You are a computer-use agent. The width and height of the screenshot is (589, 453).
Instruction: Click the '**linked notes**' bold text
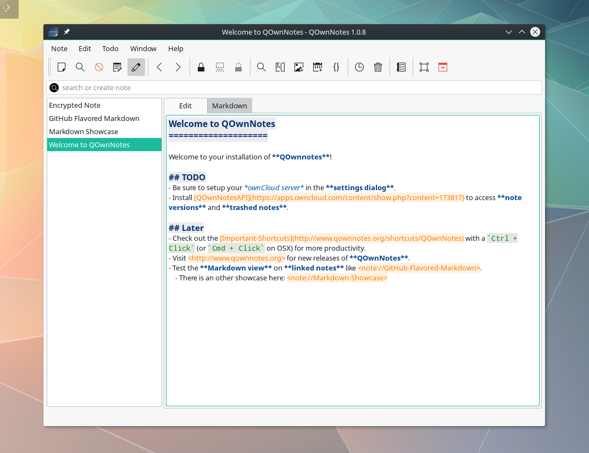tap(314, 268)
